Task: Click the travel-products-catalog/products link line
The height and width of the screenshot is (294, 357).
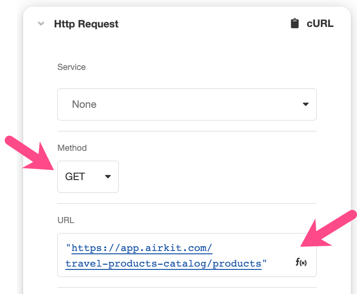Action: pos(163,264)
